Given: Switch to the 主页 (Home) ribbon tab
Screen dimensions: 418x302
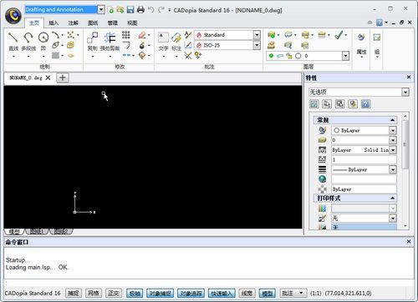Looking at the screenshot, I should point(34,23).
